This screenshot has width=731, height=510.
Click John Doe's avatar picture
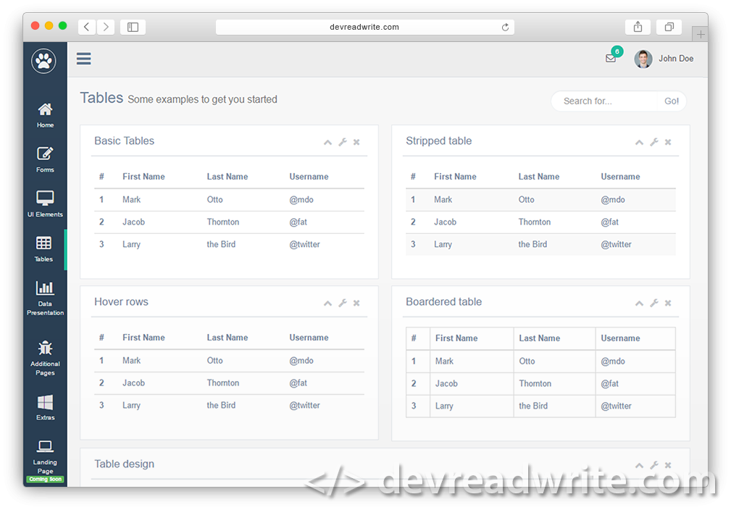tap(643, 59)
